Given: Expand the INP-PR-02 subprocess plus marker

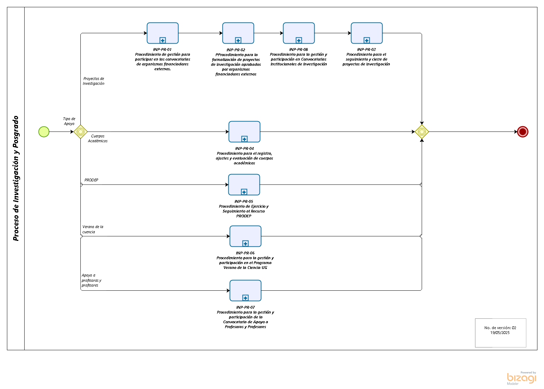Looking at the screenshot, I should click(238, 40).
